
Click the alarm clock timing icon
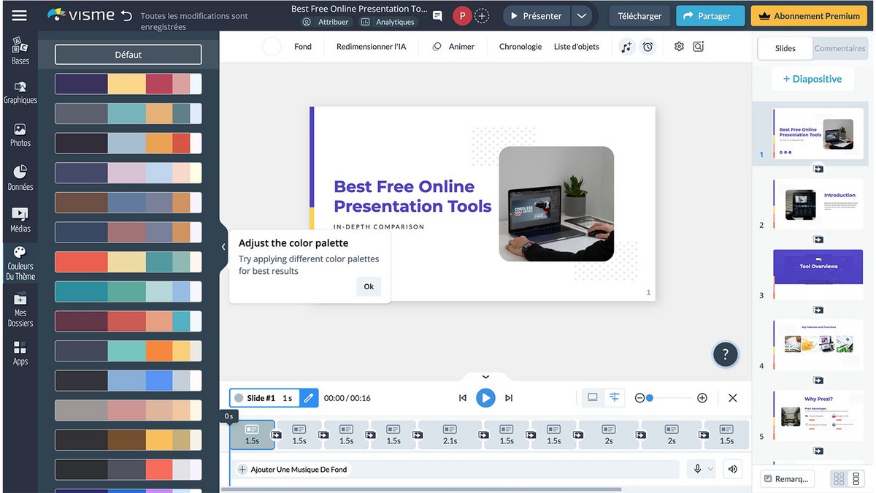(x=648, y=47)
